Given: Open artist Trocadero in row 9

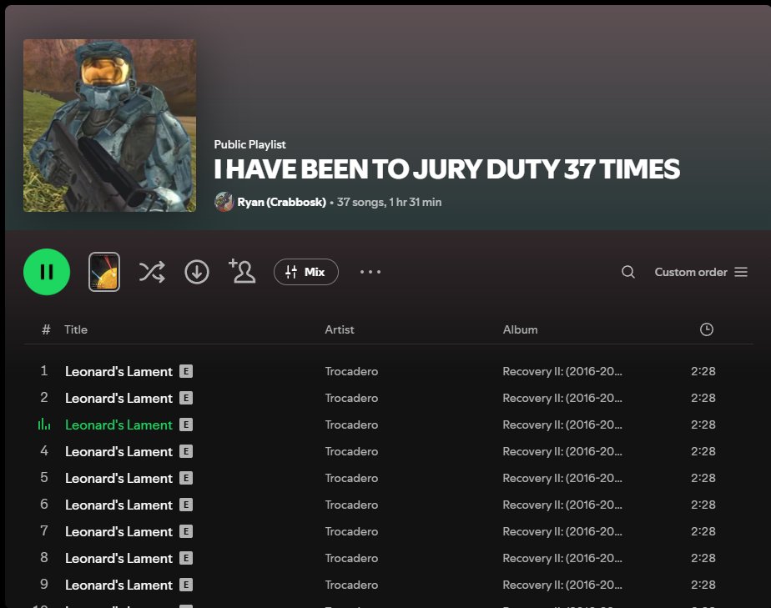Looking at the screenshot, I should pos(351,585).
